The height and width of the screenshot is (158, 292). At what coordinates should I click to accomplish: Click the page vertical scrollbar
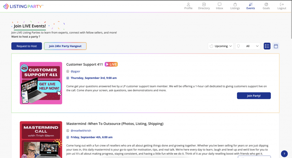(291, 20)
